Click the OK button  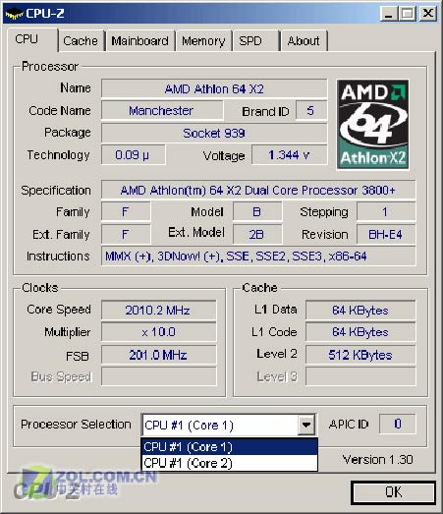(393, 492)
